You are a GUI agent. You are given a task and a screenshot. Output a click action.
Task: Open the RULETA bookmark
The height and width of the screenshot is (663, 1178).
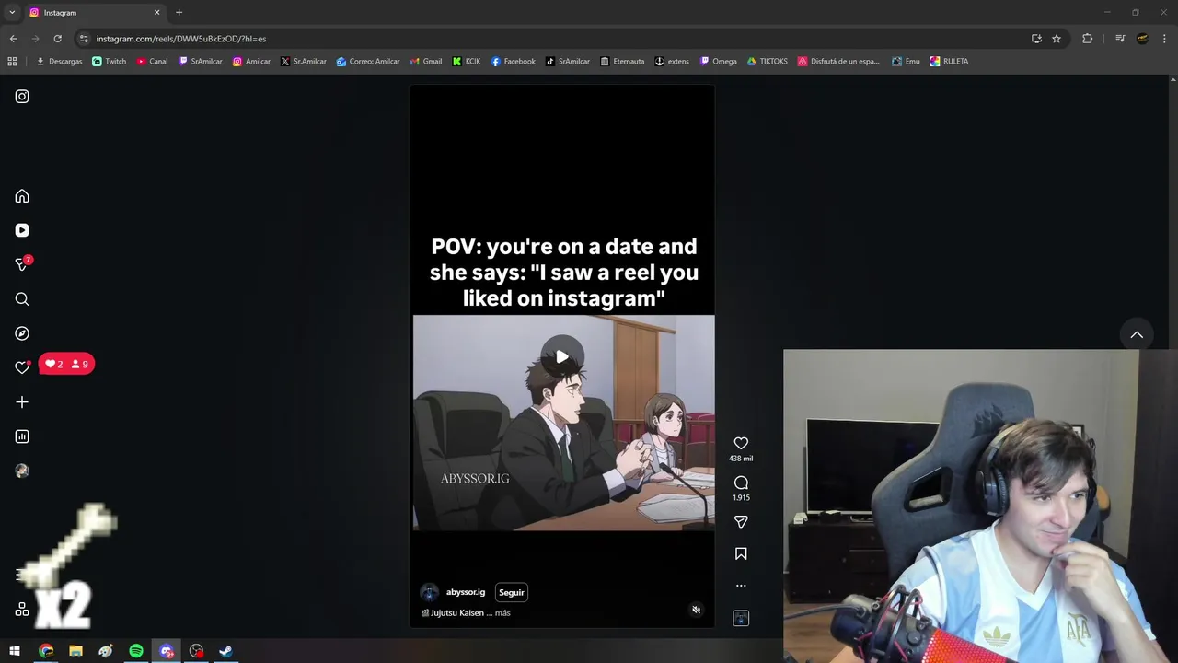tap(950, 62)
